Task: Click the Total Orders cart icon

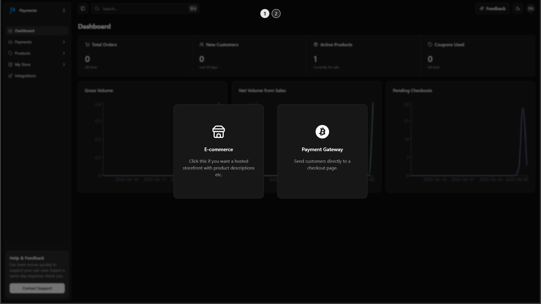Action: pos(87,44)
